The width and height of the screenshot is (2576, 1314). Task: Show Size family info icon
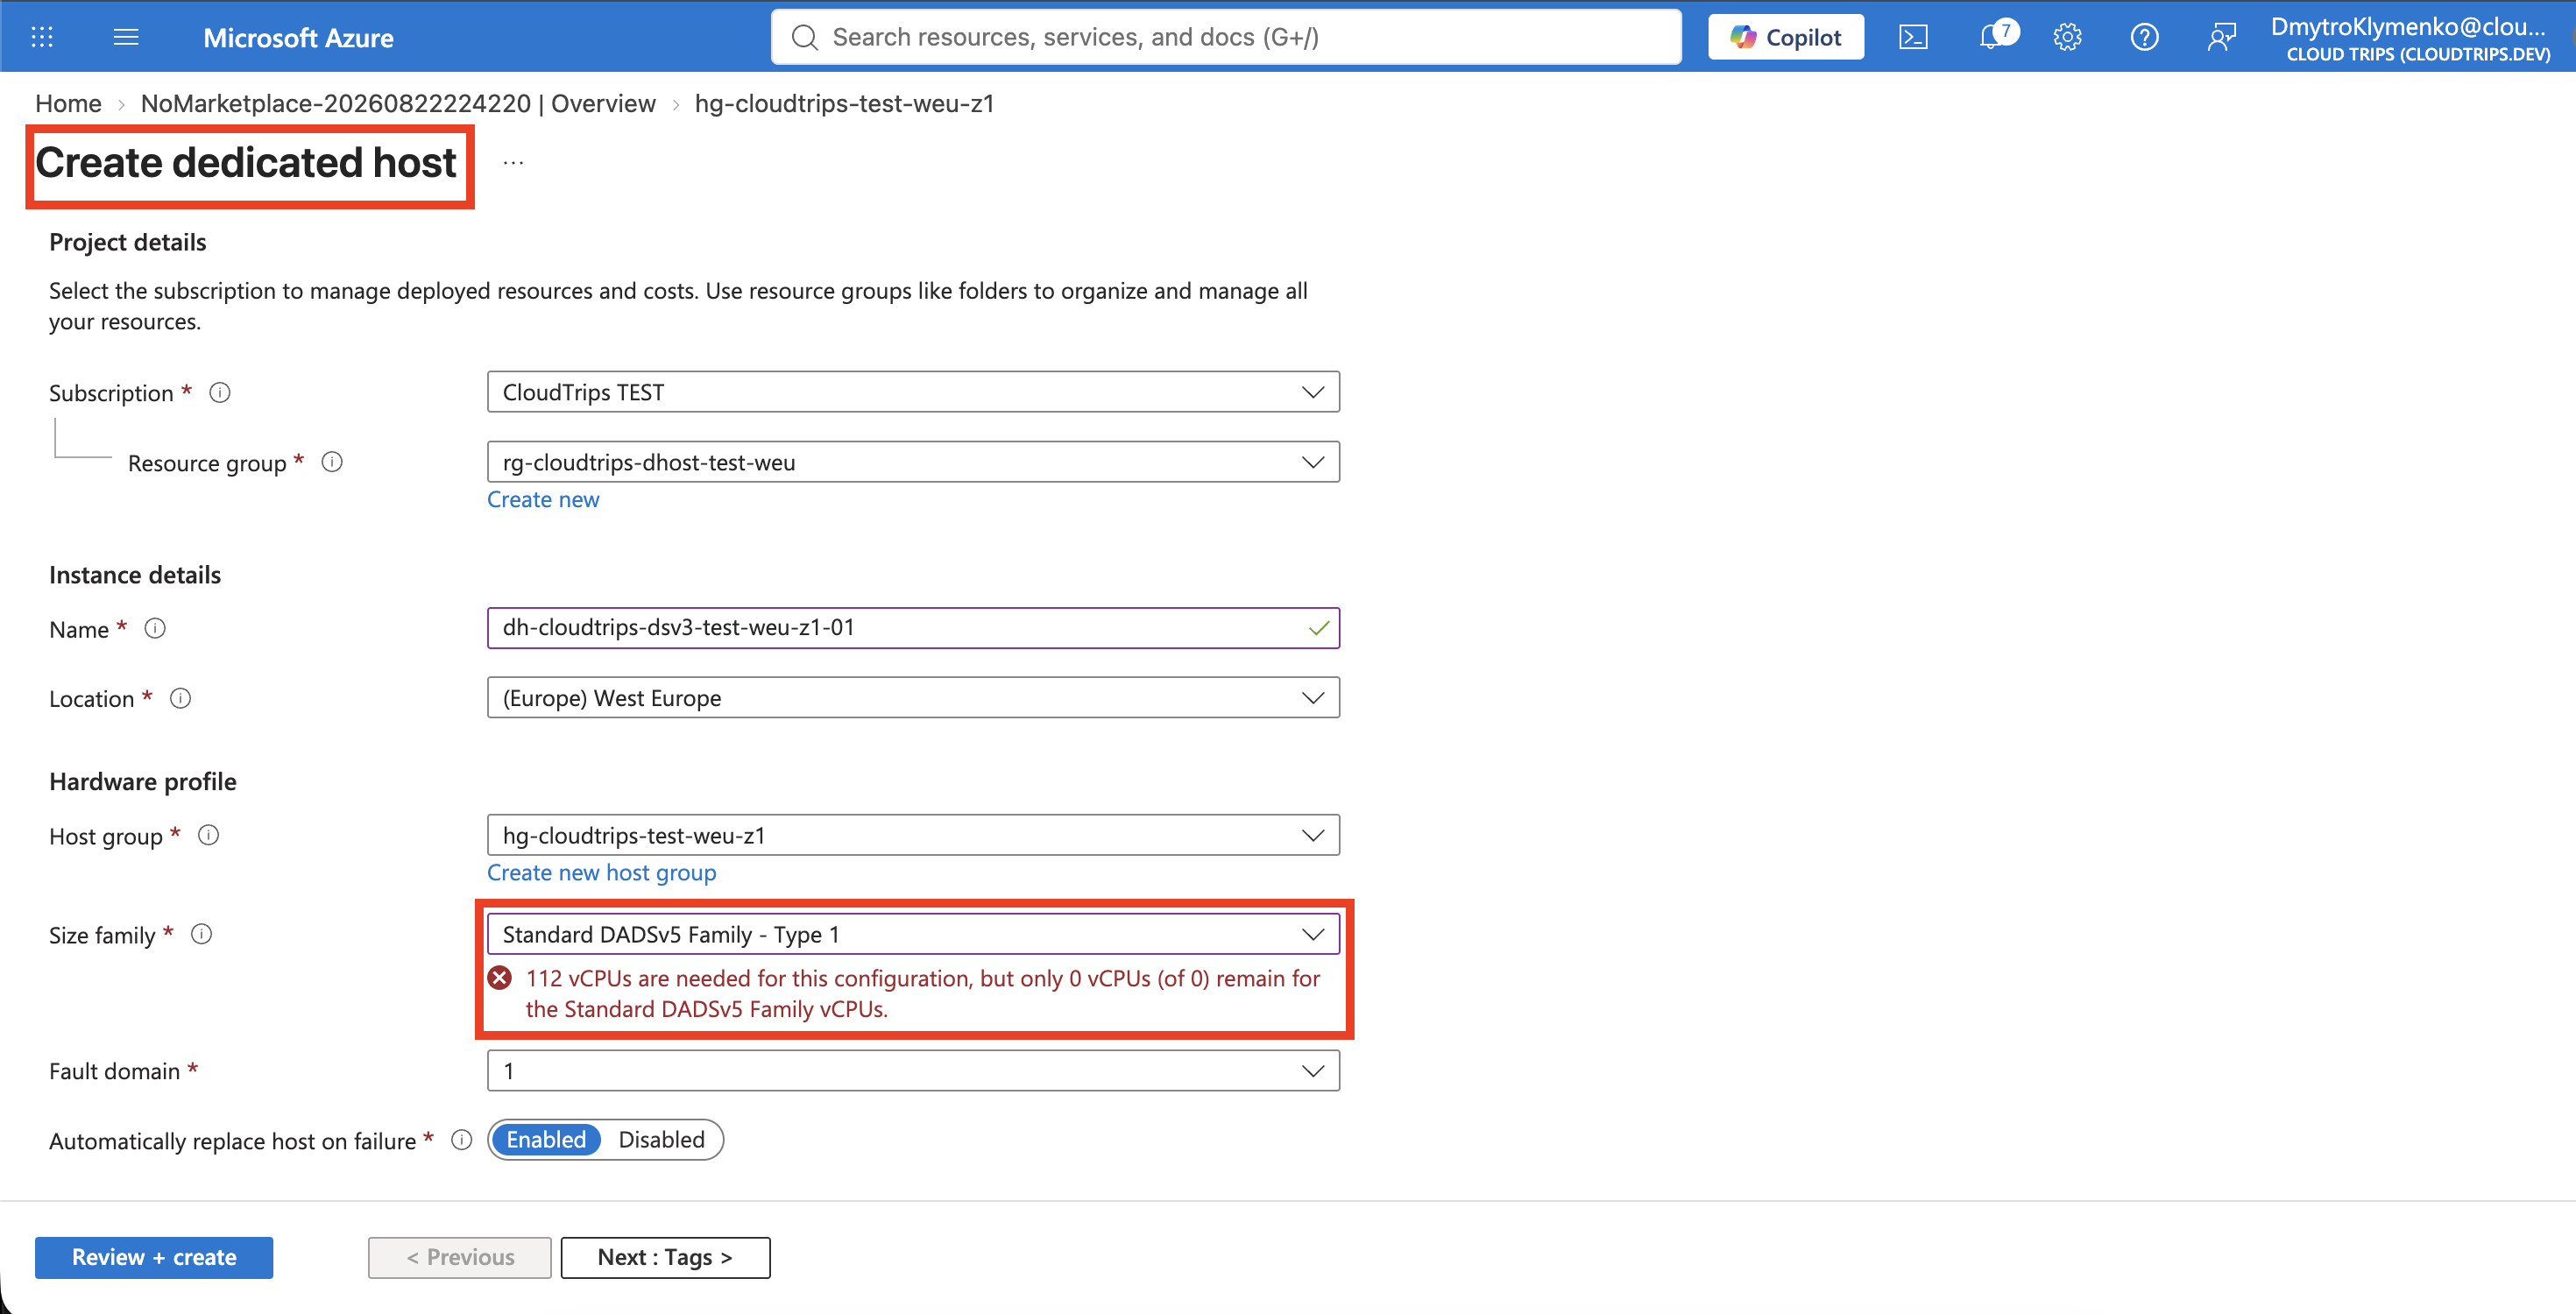201,934
